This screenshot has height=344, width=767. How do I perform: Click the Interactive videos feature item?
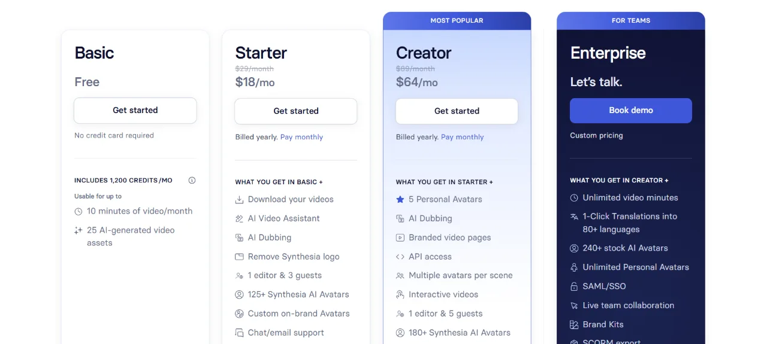pos(437,294)
